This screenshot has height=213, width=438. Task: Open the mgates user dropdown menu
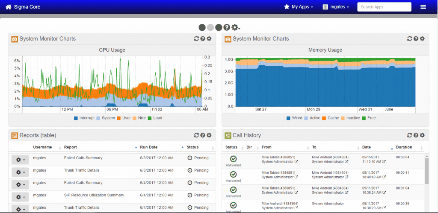(x=336, y=7)
